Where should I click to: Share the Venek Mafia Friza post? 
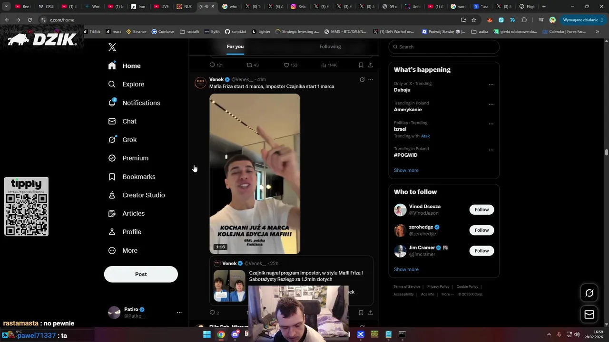point(371,313)
